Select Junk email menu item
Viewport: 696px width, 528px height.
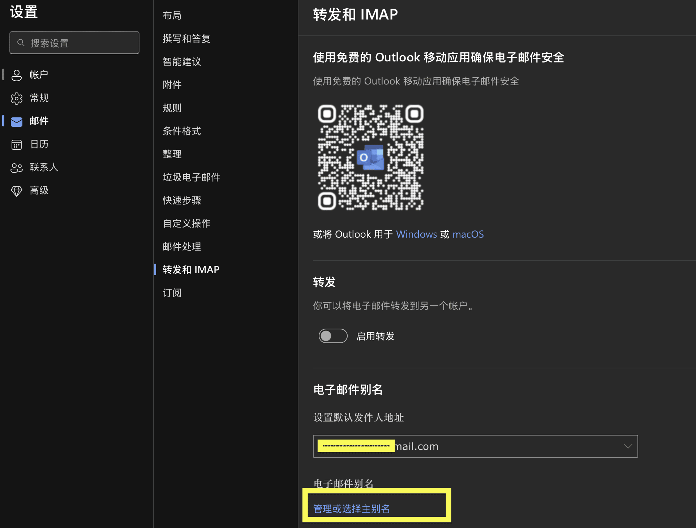pos(191,177)
